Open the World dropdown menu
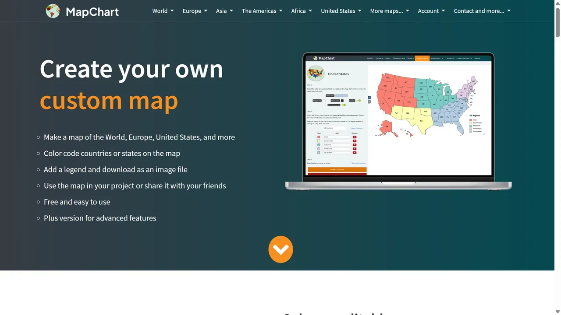Screen dimensions: 561x315 click(163, 11)
